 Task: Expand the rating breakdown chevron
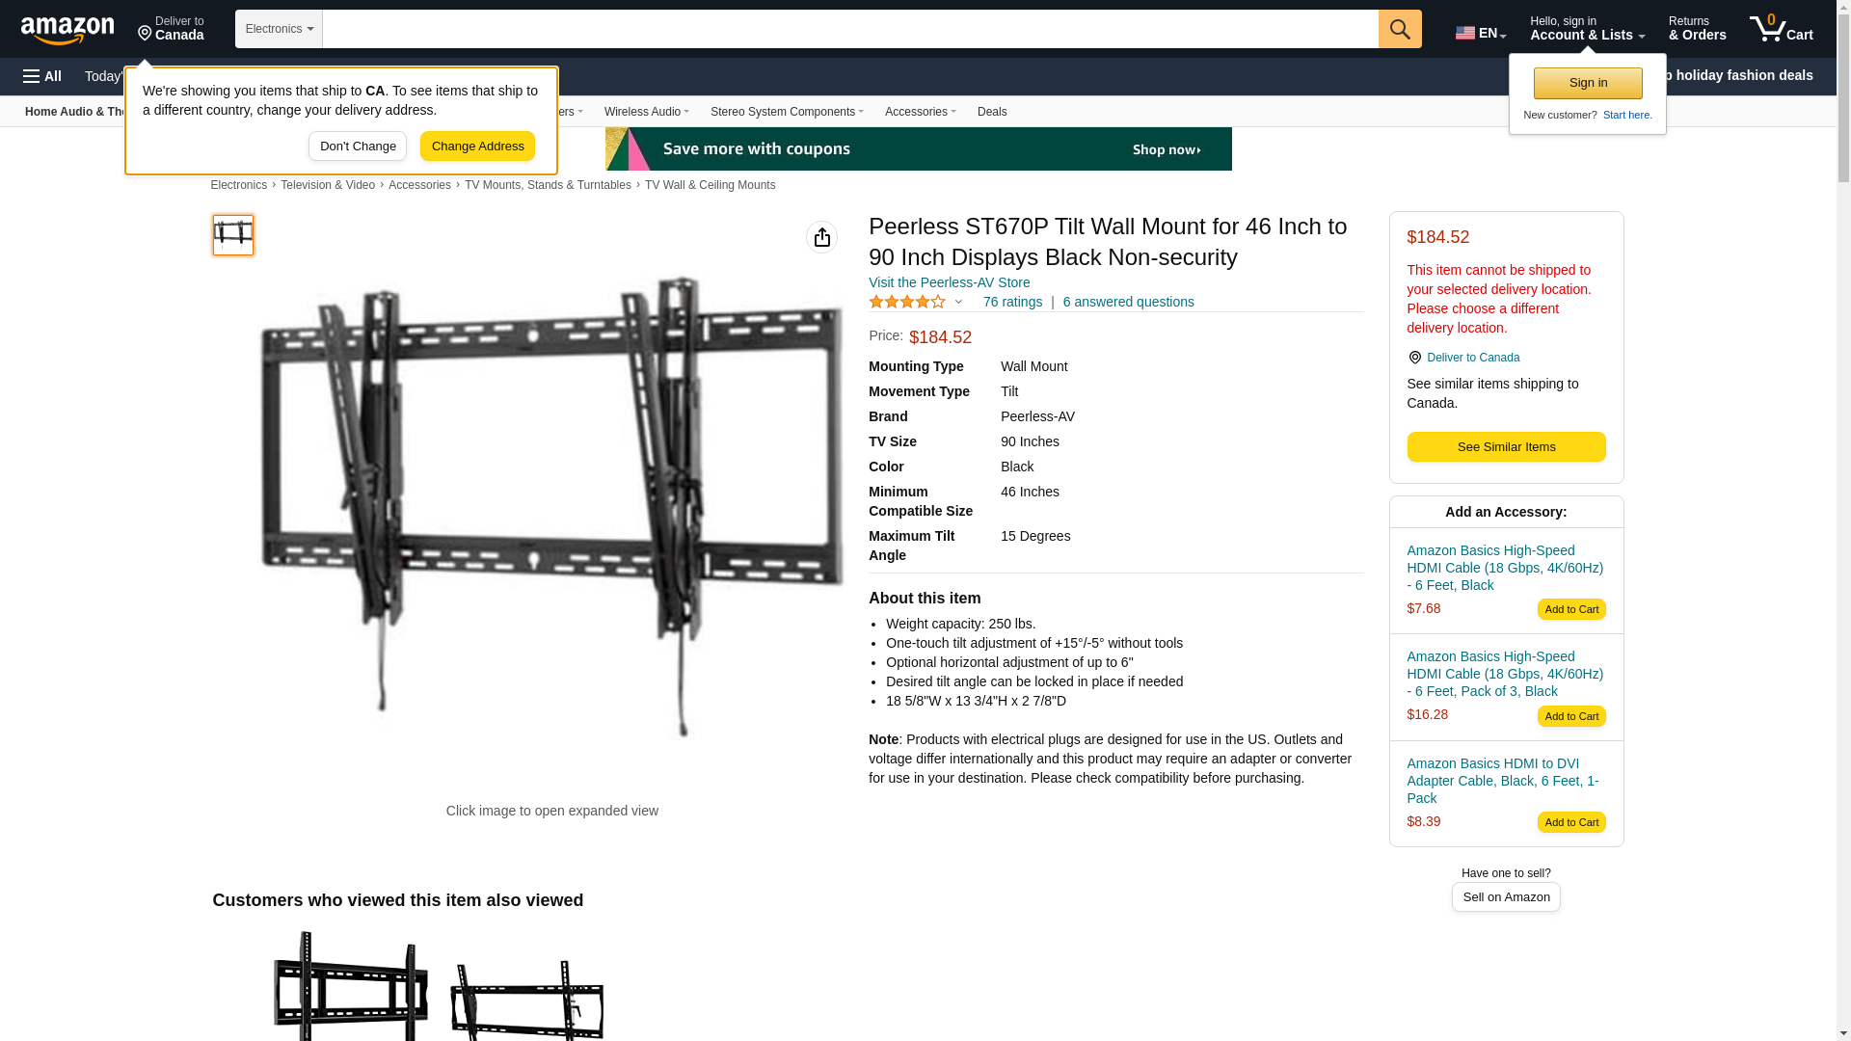958,302
